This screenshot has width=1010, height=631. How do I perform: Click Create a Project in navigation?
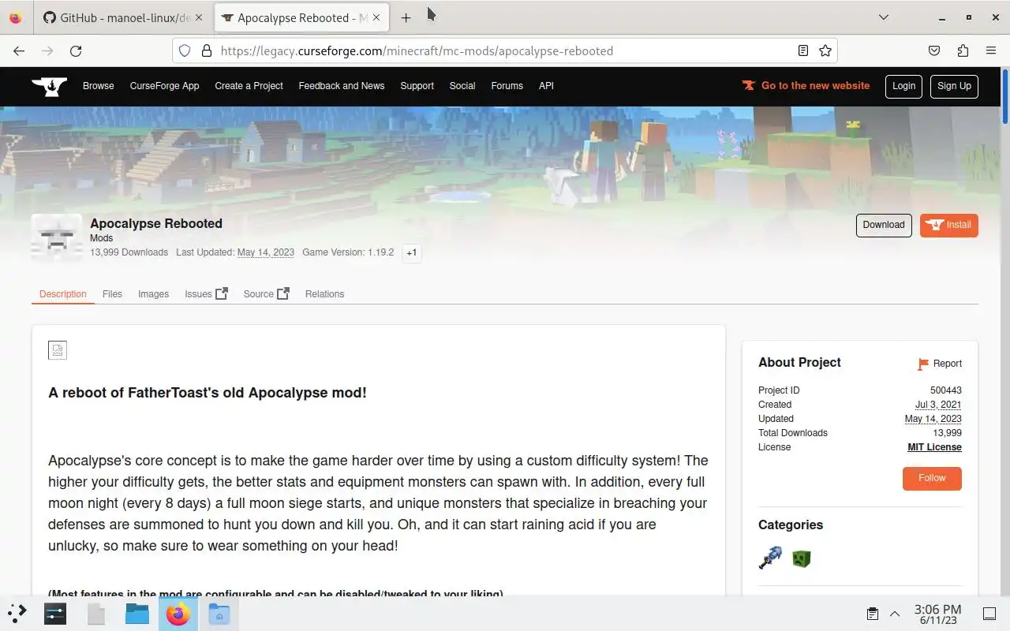point(249,86)
